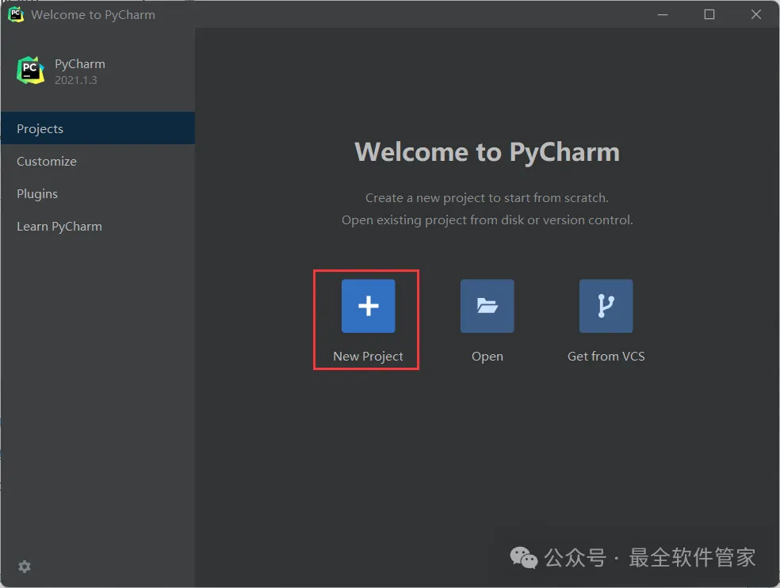Click the Welcome to PyCharm heading
780x588 pixels.
pyautogui.click(x=487, y=151)
